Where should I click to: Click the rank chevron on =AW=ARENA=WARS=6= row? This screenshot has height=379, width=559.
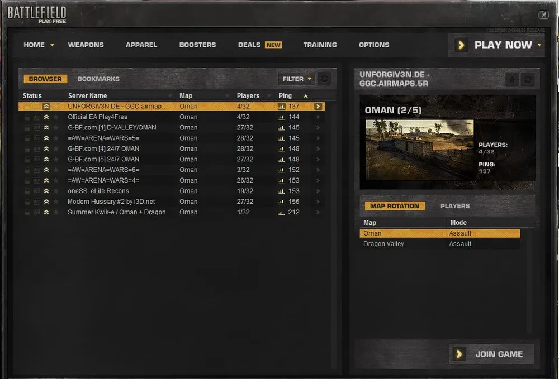46,170
